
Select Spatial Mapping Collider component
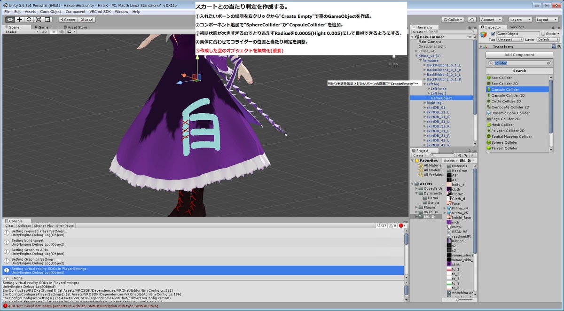517,136
